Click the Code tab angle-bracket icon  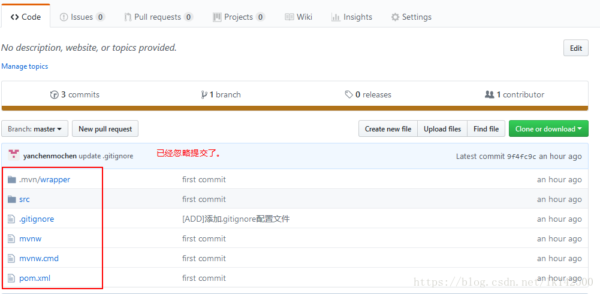(x=14, y=17)
